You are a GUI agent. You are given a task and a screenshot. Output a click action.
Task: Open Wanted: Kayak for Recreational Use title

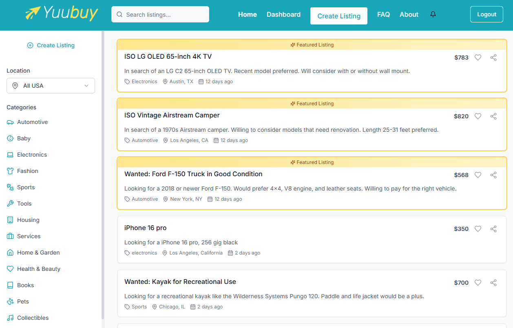180,281
